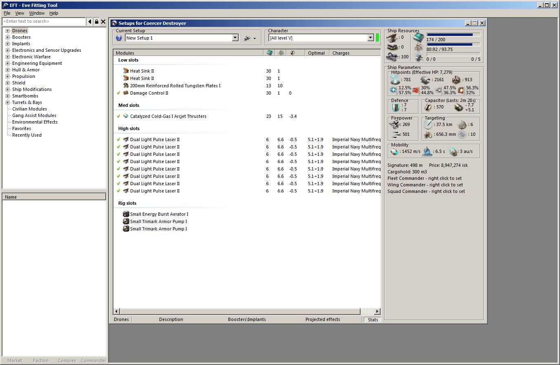Screen dimensions: 560x365
Task: Click the Small Energy Burst Aerator I rig icon
Action: [126, 214]
